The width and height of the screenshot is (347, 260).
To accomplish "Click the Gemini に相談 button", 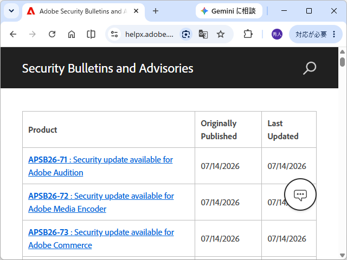I will tap(229, 11).
